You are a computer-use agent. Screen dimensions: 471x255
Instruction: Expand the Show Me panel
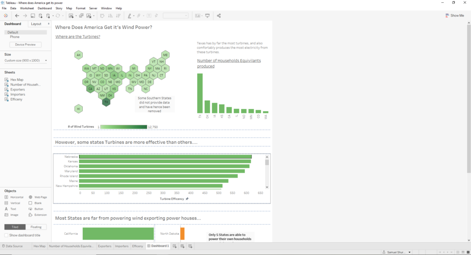[454, 16]
